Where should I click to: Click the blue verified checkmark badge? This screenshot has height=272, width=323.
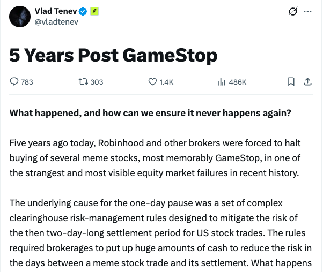pos(83,11)
